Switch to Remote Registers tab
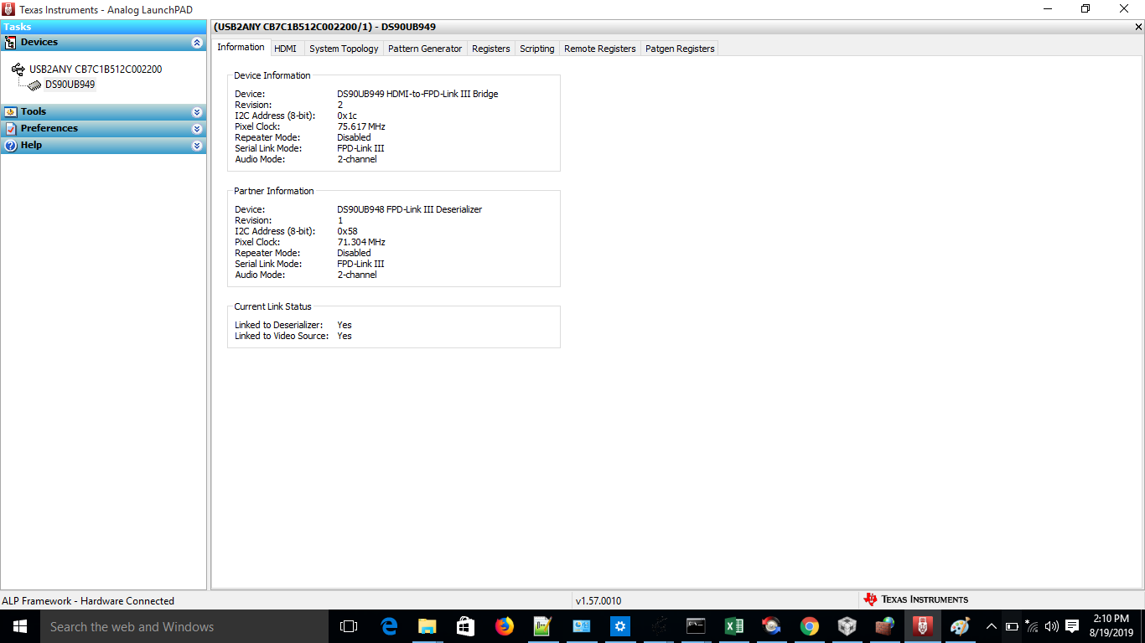Image resolution: width=1145 pixels, height=643 pixels. 599,49
